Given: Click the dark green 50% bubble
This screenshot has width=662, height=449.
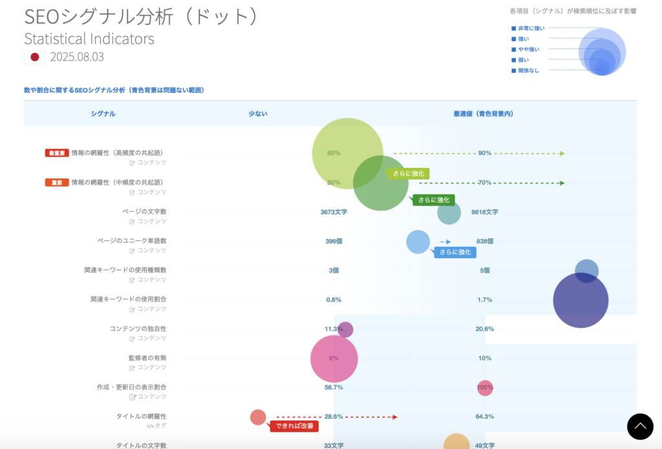Looking at the screenshot, I should click(381, 183).
